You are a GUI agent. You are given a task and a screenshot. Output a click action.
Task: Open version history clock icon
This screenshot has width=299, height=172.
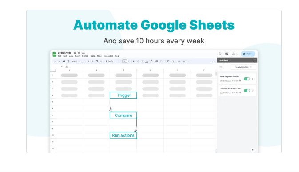click(220, 54)
